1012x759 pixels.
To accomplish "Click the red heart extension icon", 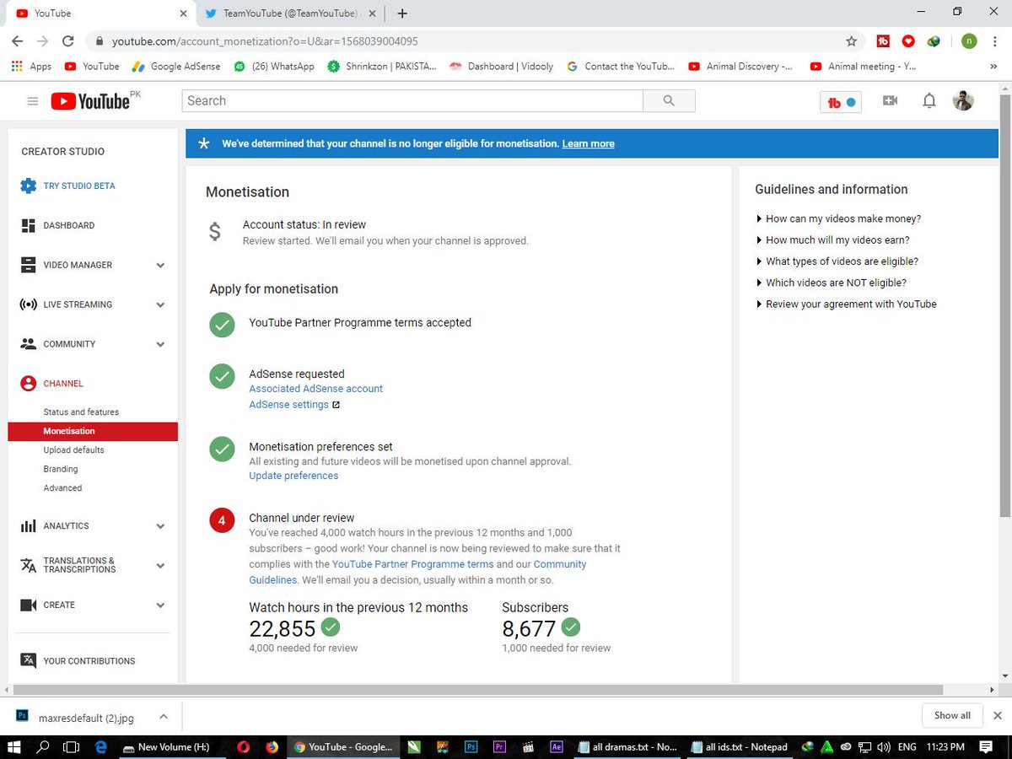I will [908, 41].
